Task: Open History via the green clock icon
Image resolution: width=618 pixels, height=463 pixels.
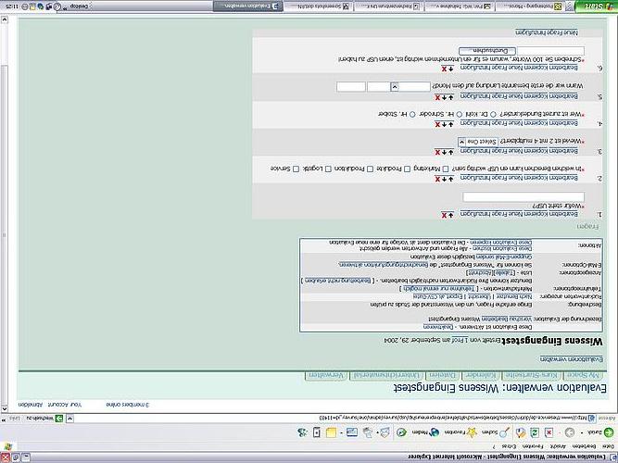Action: [x=401, y=432]
